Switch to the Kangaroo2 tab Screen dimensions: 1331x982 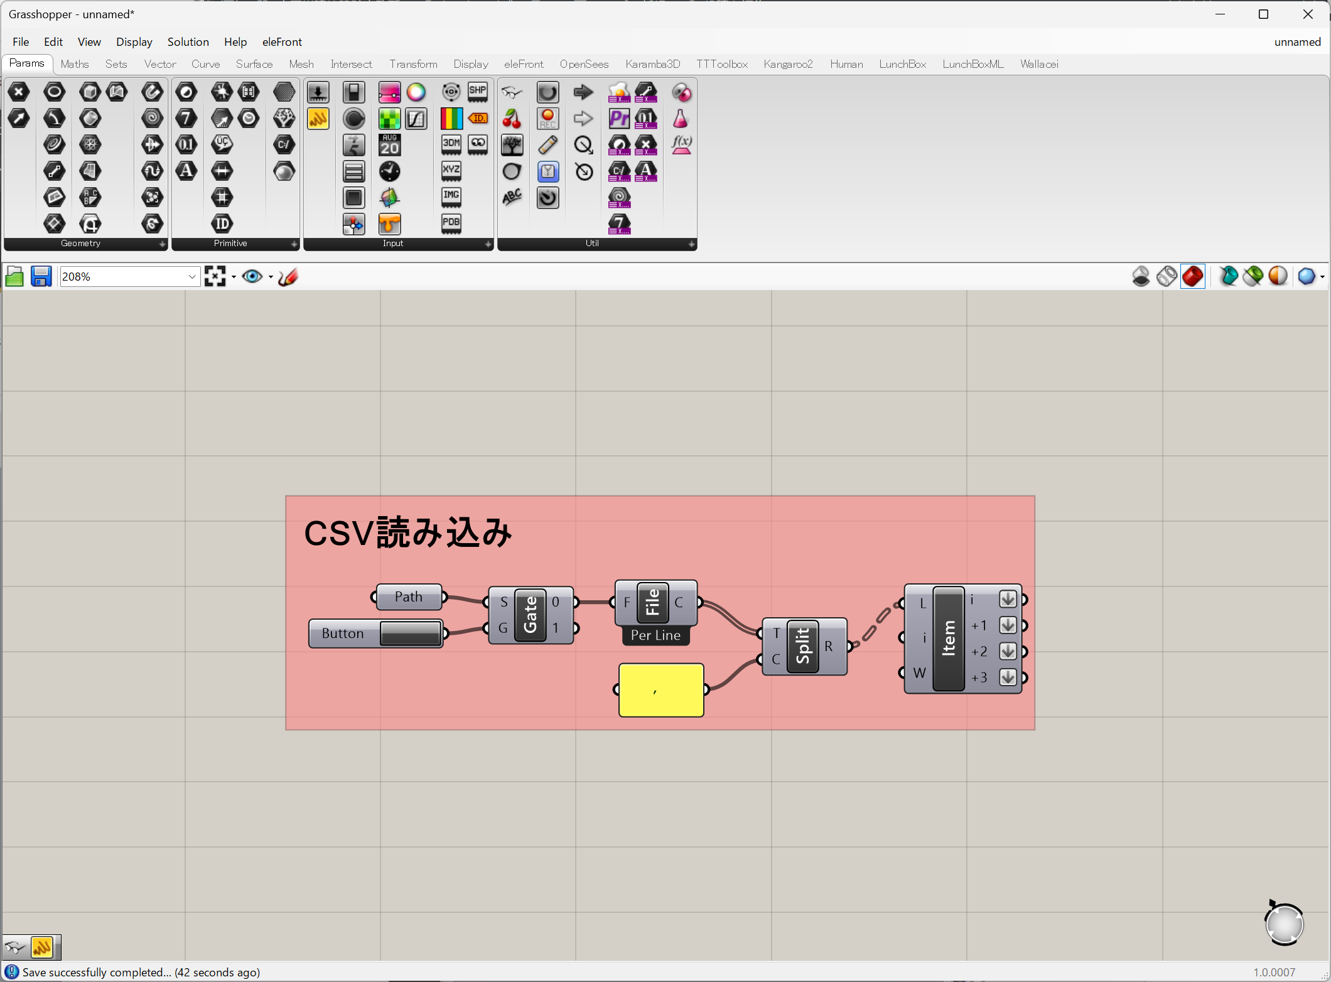click(788, 64)
